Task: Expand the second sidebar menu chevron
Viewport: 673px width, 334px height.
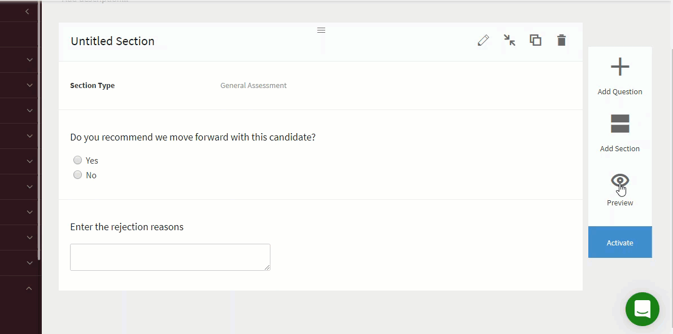Action: [x=29, y=85]
